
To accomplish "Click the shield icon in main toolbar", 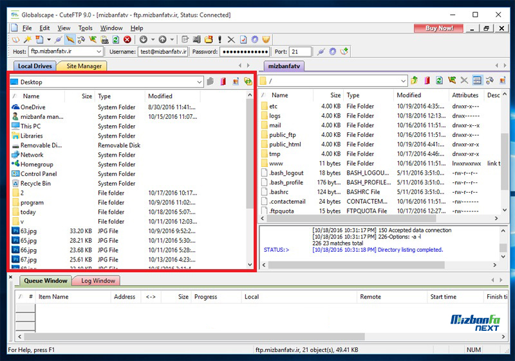I will 266,40.
